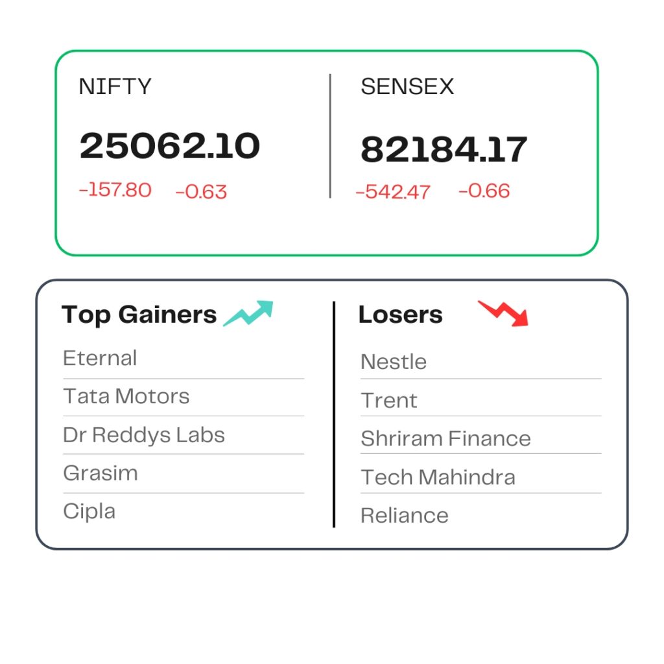This screenshot has height=664, width=664.
Task: Select Dr Reddys Labs from gainers
Action: pos(144,435)
